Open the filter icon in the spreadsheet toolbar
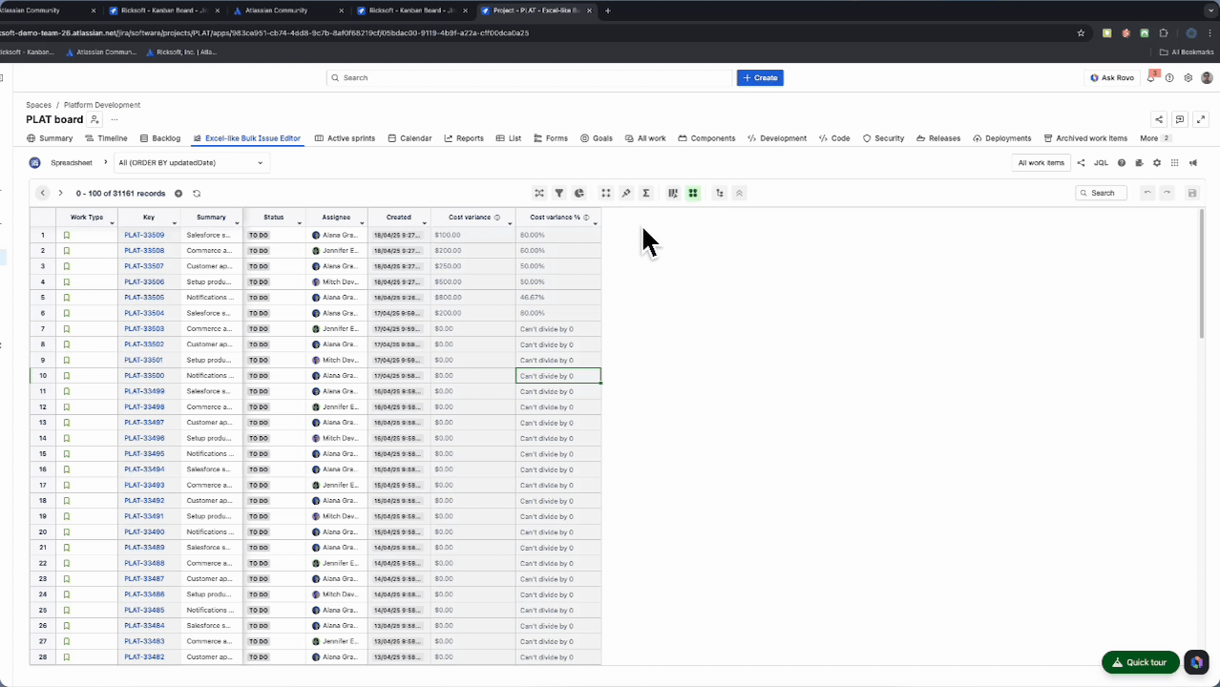Viewport: 1220px width, 687px height. point(558,193)
